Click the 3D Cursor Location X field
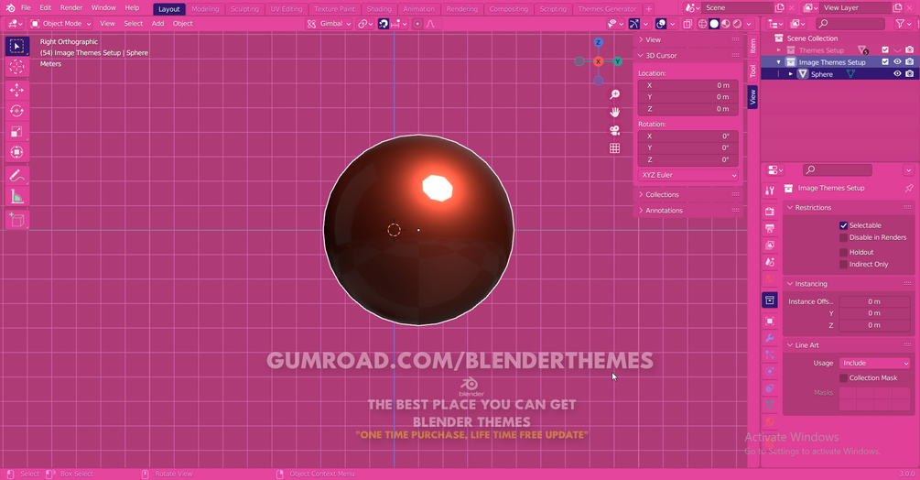The width and height of the screenshot is (920, 480). coord(688,86)
